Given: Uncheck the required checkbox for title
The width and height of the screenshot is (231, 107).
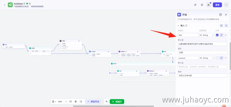Looking at the screenshot, I should coord(217,35).
